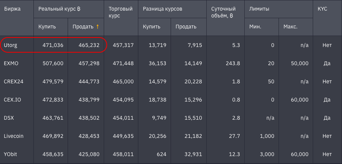
Task: Select EXMO sell rate 457,298
Action: click(x=89, y=64)
